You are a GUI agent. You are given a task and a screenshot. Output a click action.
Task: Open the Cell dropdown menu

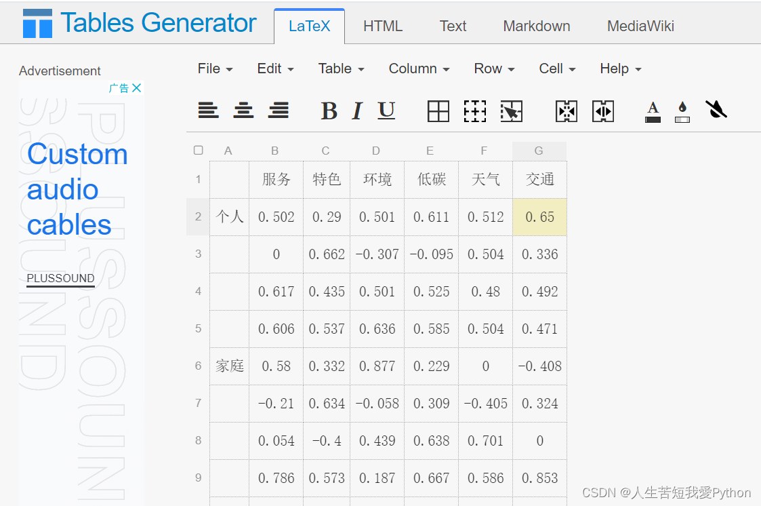[557, 69]
